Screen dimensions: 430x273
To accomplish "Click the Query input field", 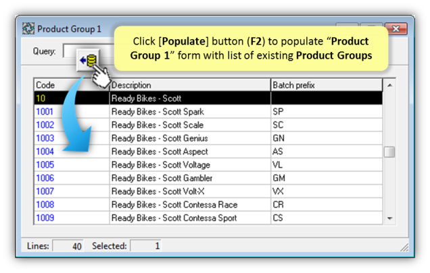I will [89, 51].
